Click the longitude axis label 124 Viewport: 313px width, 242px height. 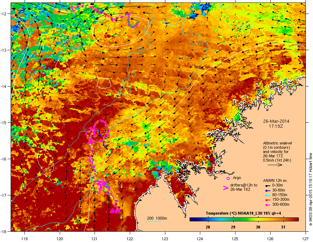coord(200,238)
